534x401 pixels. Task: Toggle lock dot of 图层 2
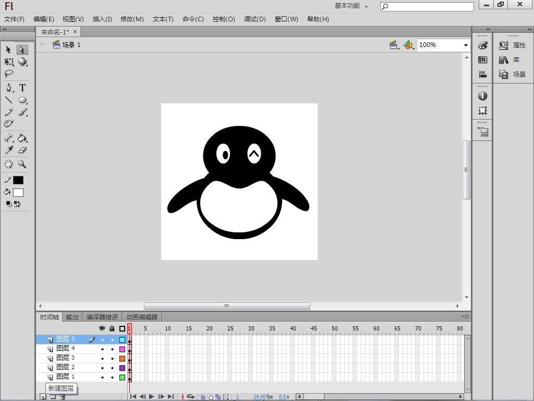click(112, 368)
